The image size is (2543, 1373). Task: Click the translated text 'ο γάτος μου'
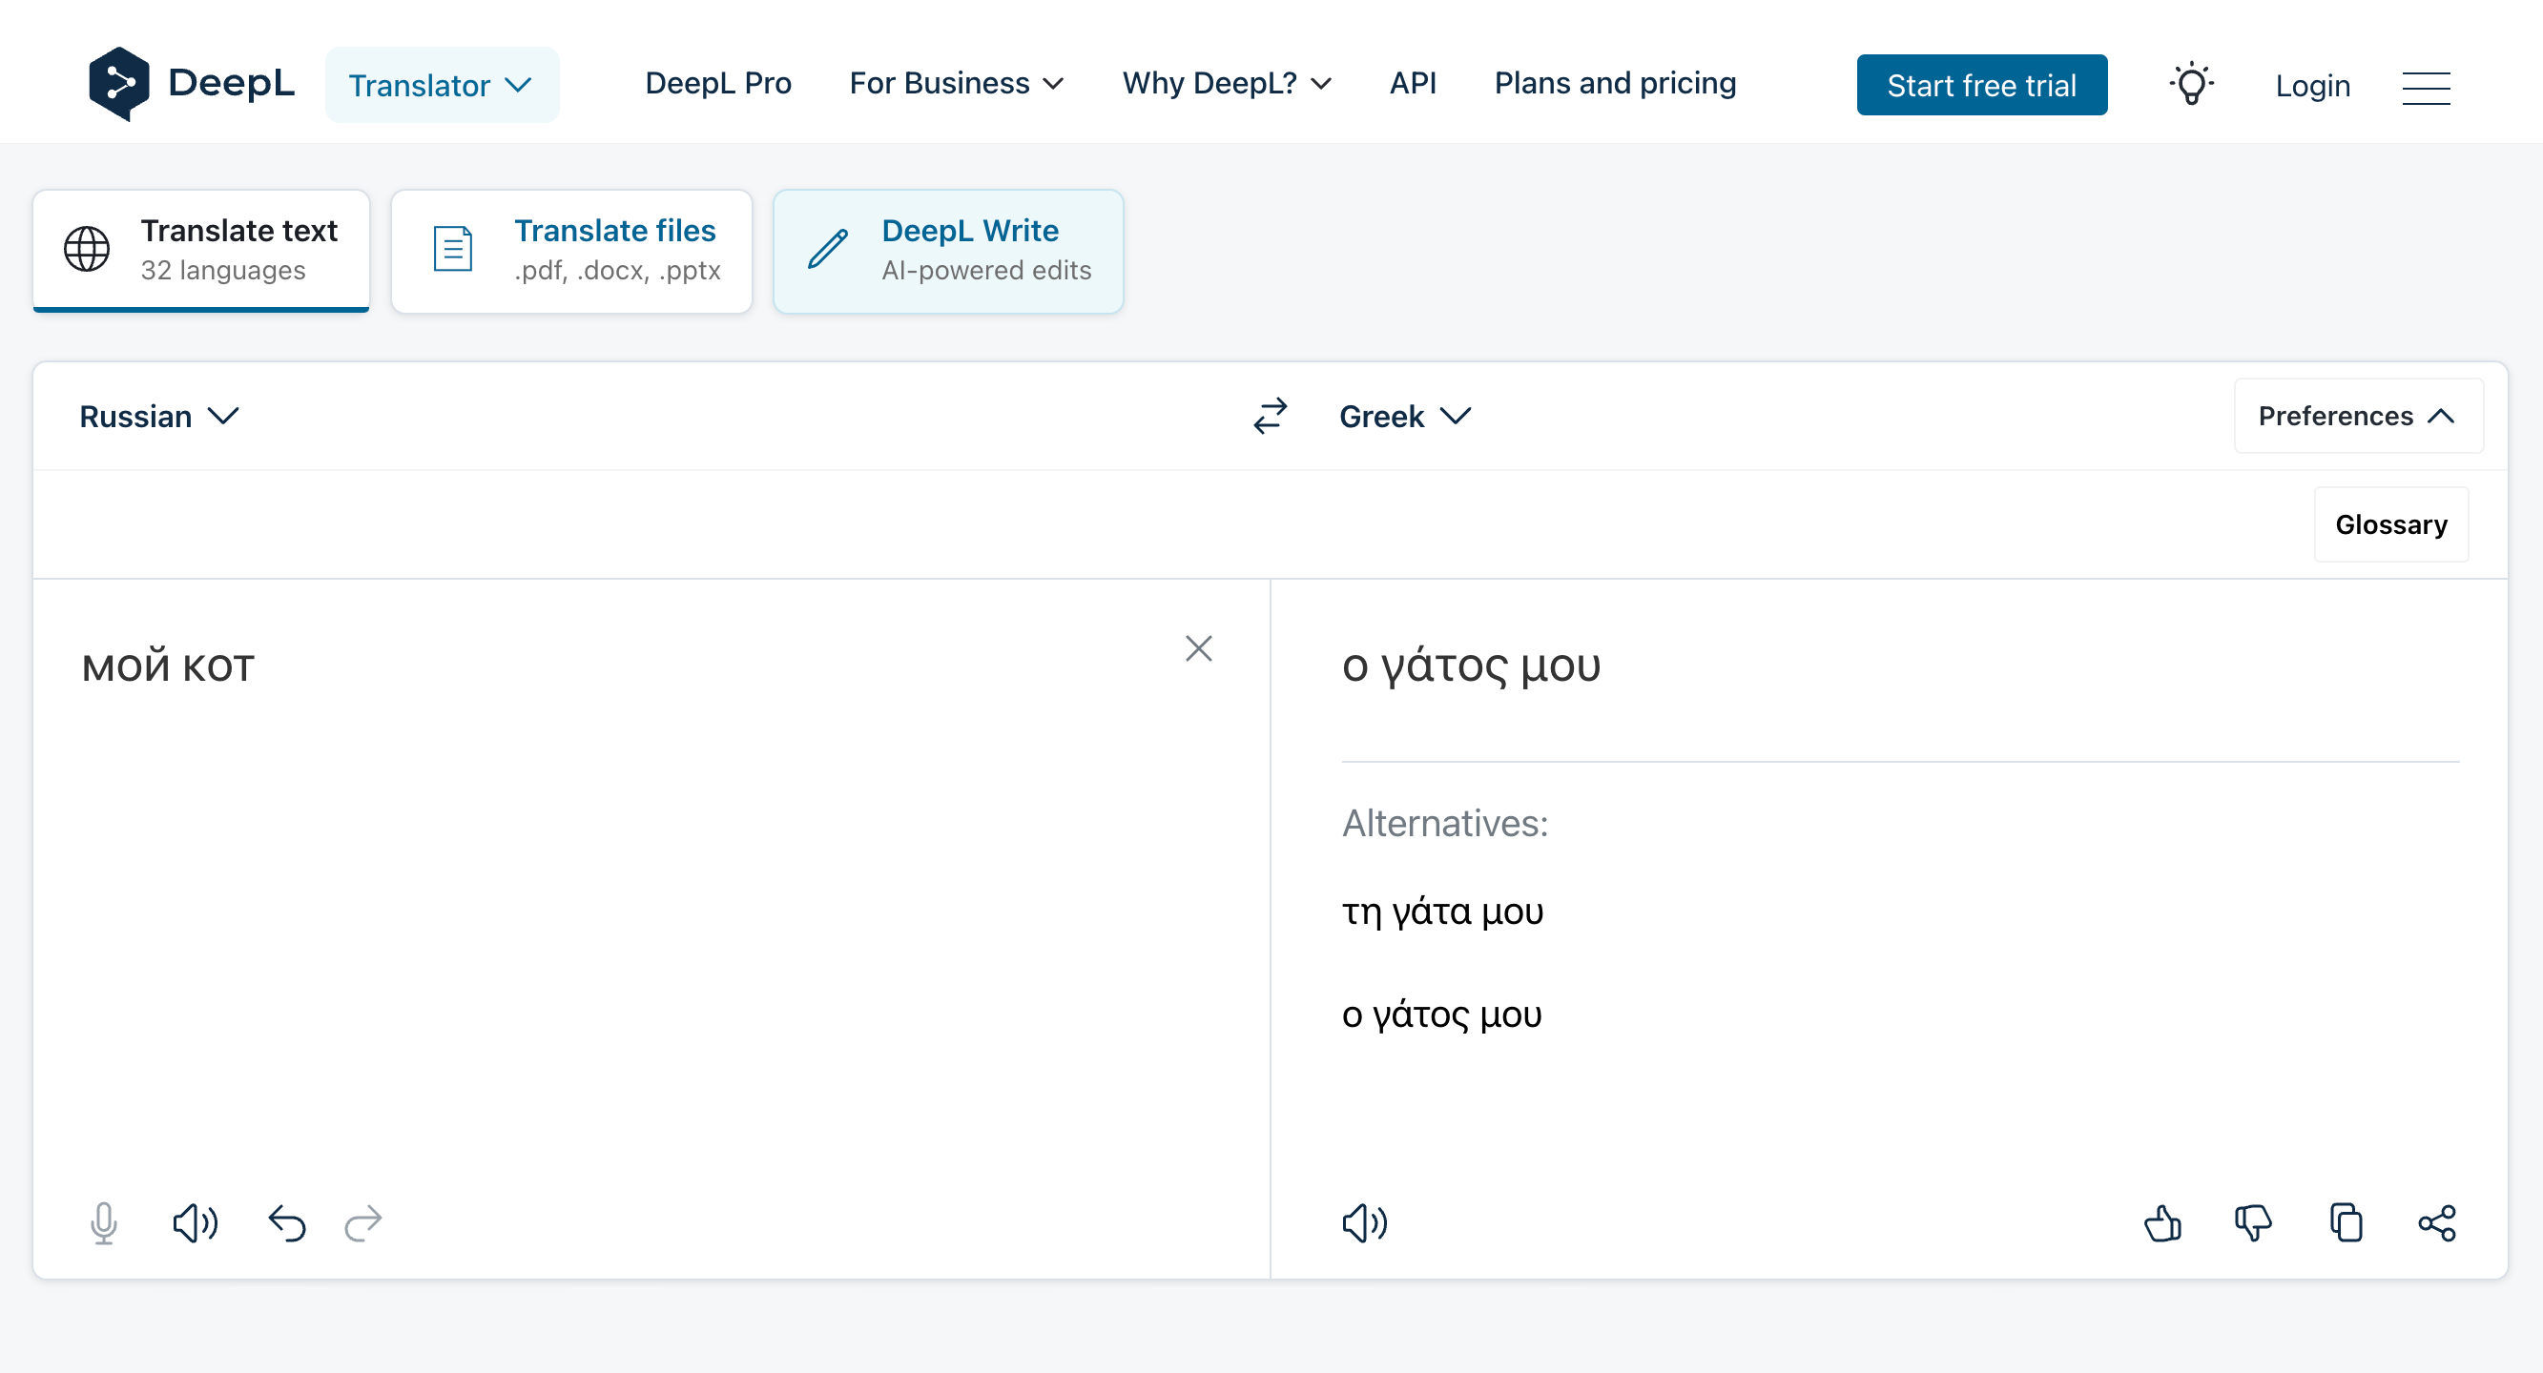[1471, 666]
